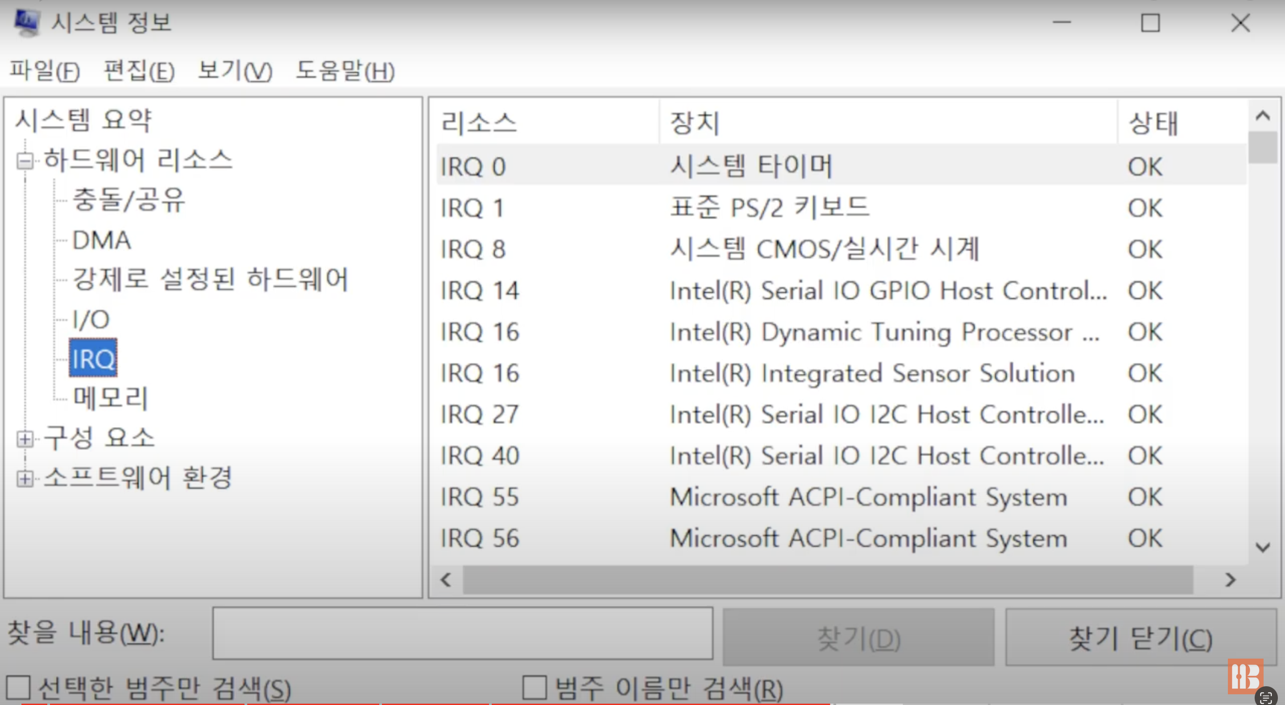
Task: Expand the 구성 요소 tree node
Action: pos(25,439)
